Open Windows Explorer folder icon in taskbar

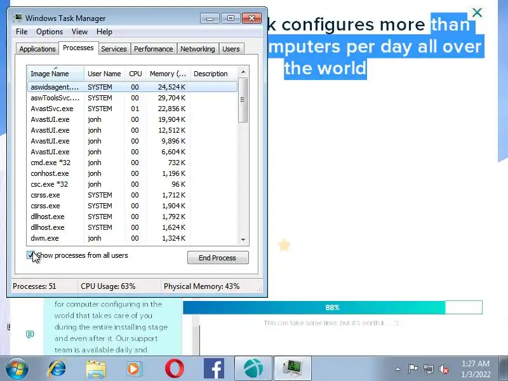[96, 369]
